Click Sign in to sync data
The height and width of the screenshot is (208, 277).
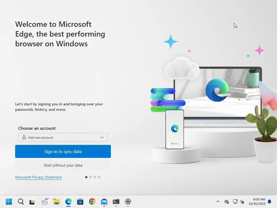[63, 151]
